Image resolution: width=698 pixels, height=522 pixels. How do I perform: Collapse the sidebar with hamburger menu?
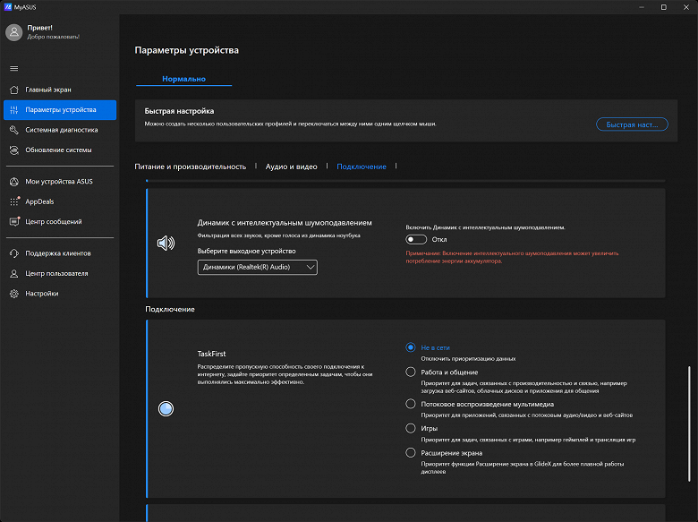14,68
